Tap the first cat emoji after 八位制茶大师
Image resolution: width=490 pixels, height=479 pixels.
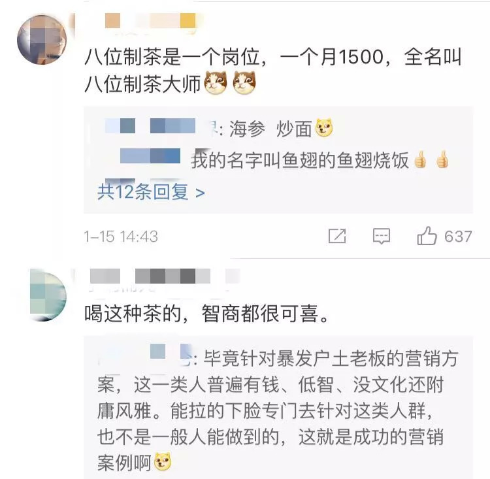(216, 83)
